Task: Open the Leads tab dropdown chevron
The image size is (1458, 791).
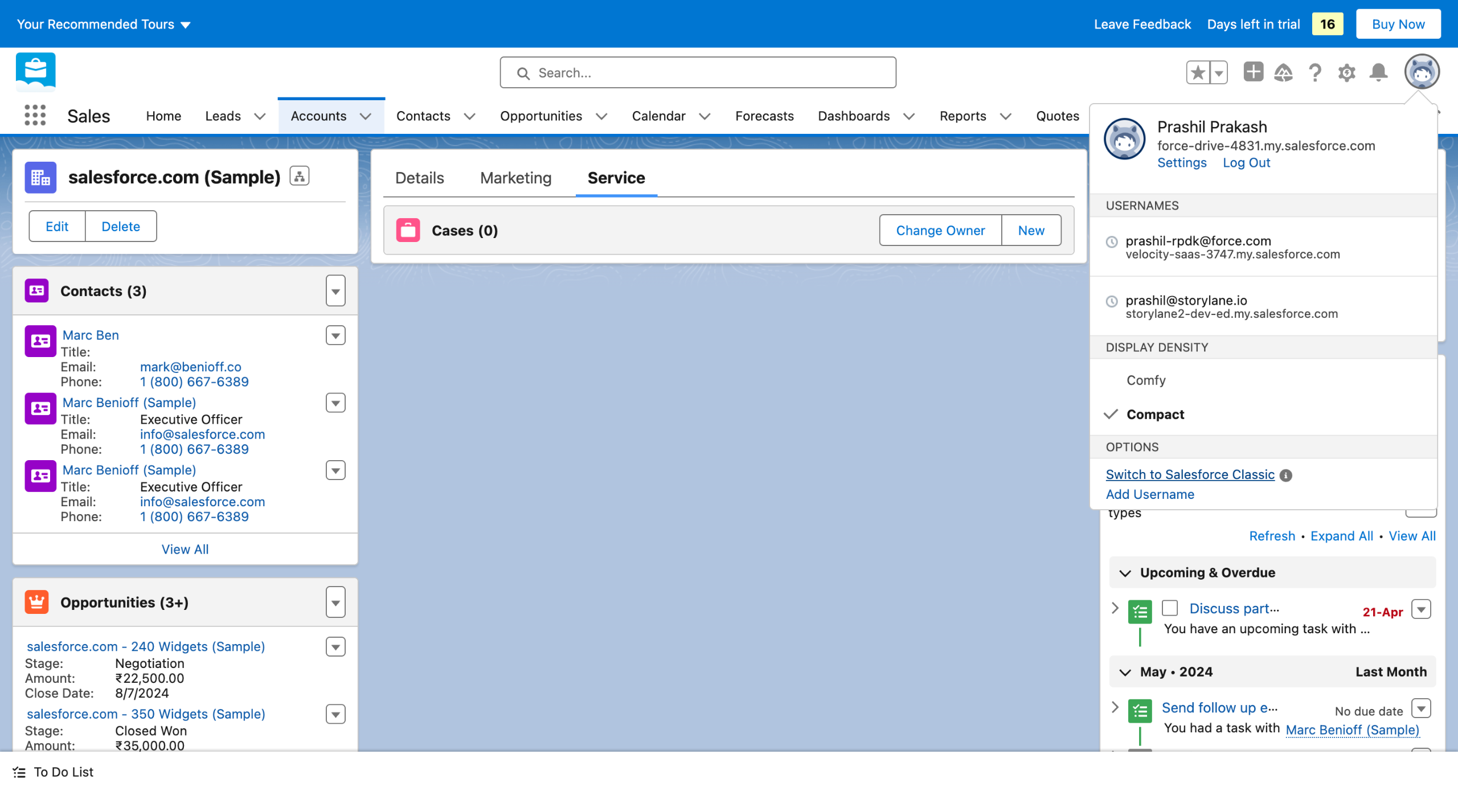Action: 260,116
